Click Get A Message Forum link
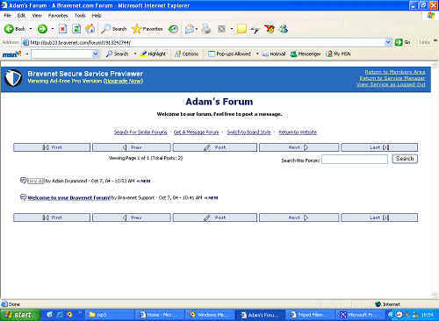Image resolution: width=439 pixels, height=321 pixels. point(196,132)
